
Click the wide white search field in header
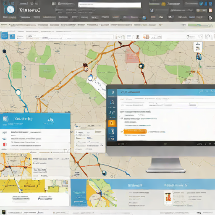click(x=110, y=5)
